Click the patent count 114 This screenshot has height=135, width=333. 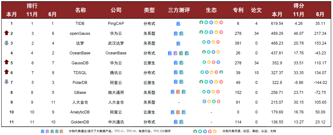tap(238, 122)
